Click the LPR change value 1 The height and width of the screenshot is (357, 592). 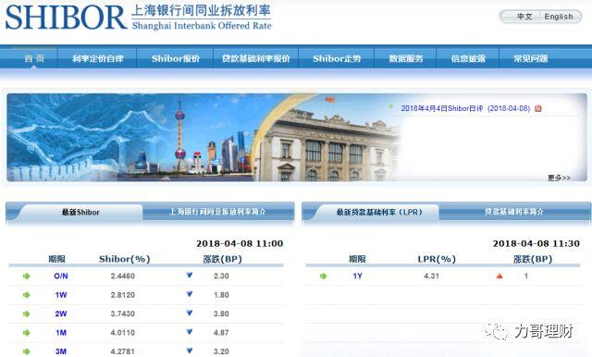pyautogui.click(x=526, y=277)
